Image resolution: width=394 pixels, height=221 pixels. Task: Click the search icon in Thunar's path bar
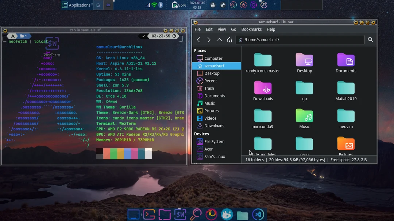pyautogui.click(x=370, y=40)
